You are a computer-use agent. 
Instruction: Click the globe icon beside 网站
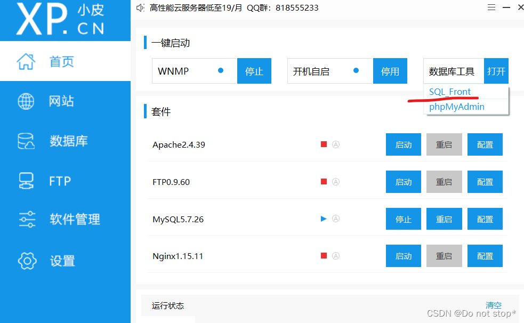pos(26,101)
